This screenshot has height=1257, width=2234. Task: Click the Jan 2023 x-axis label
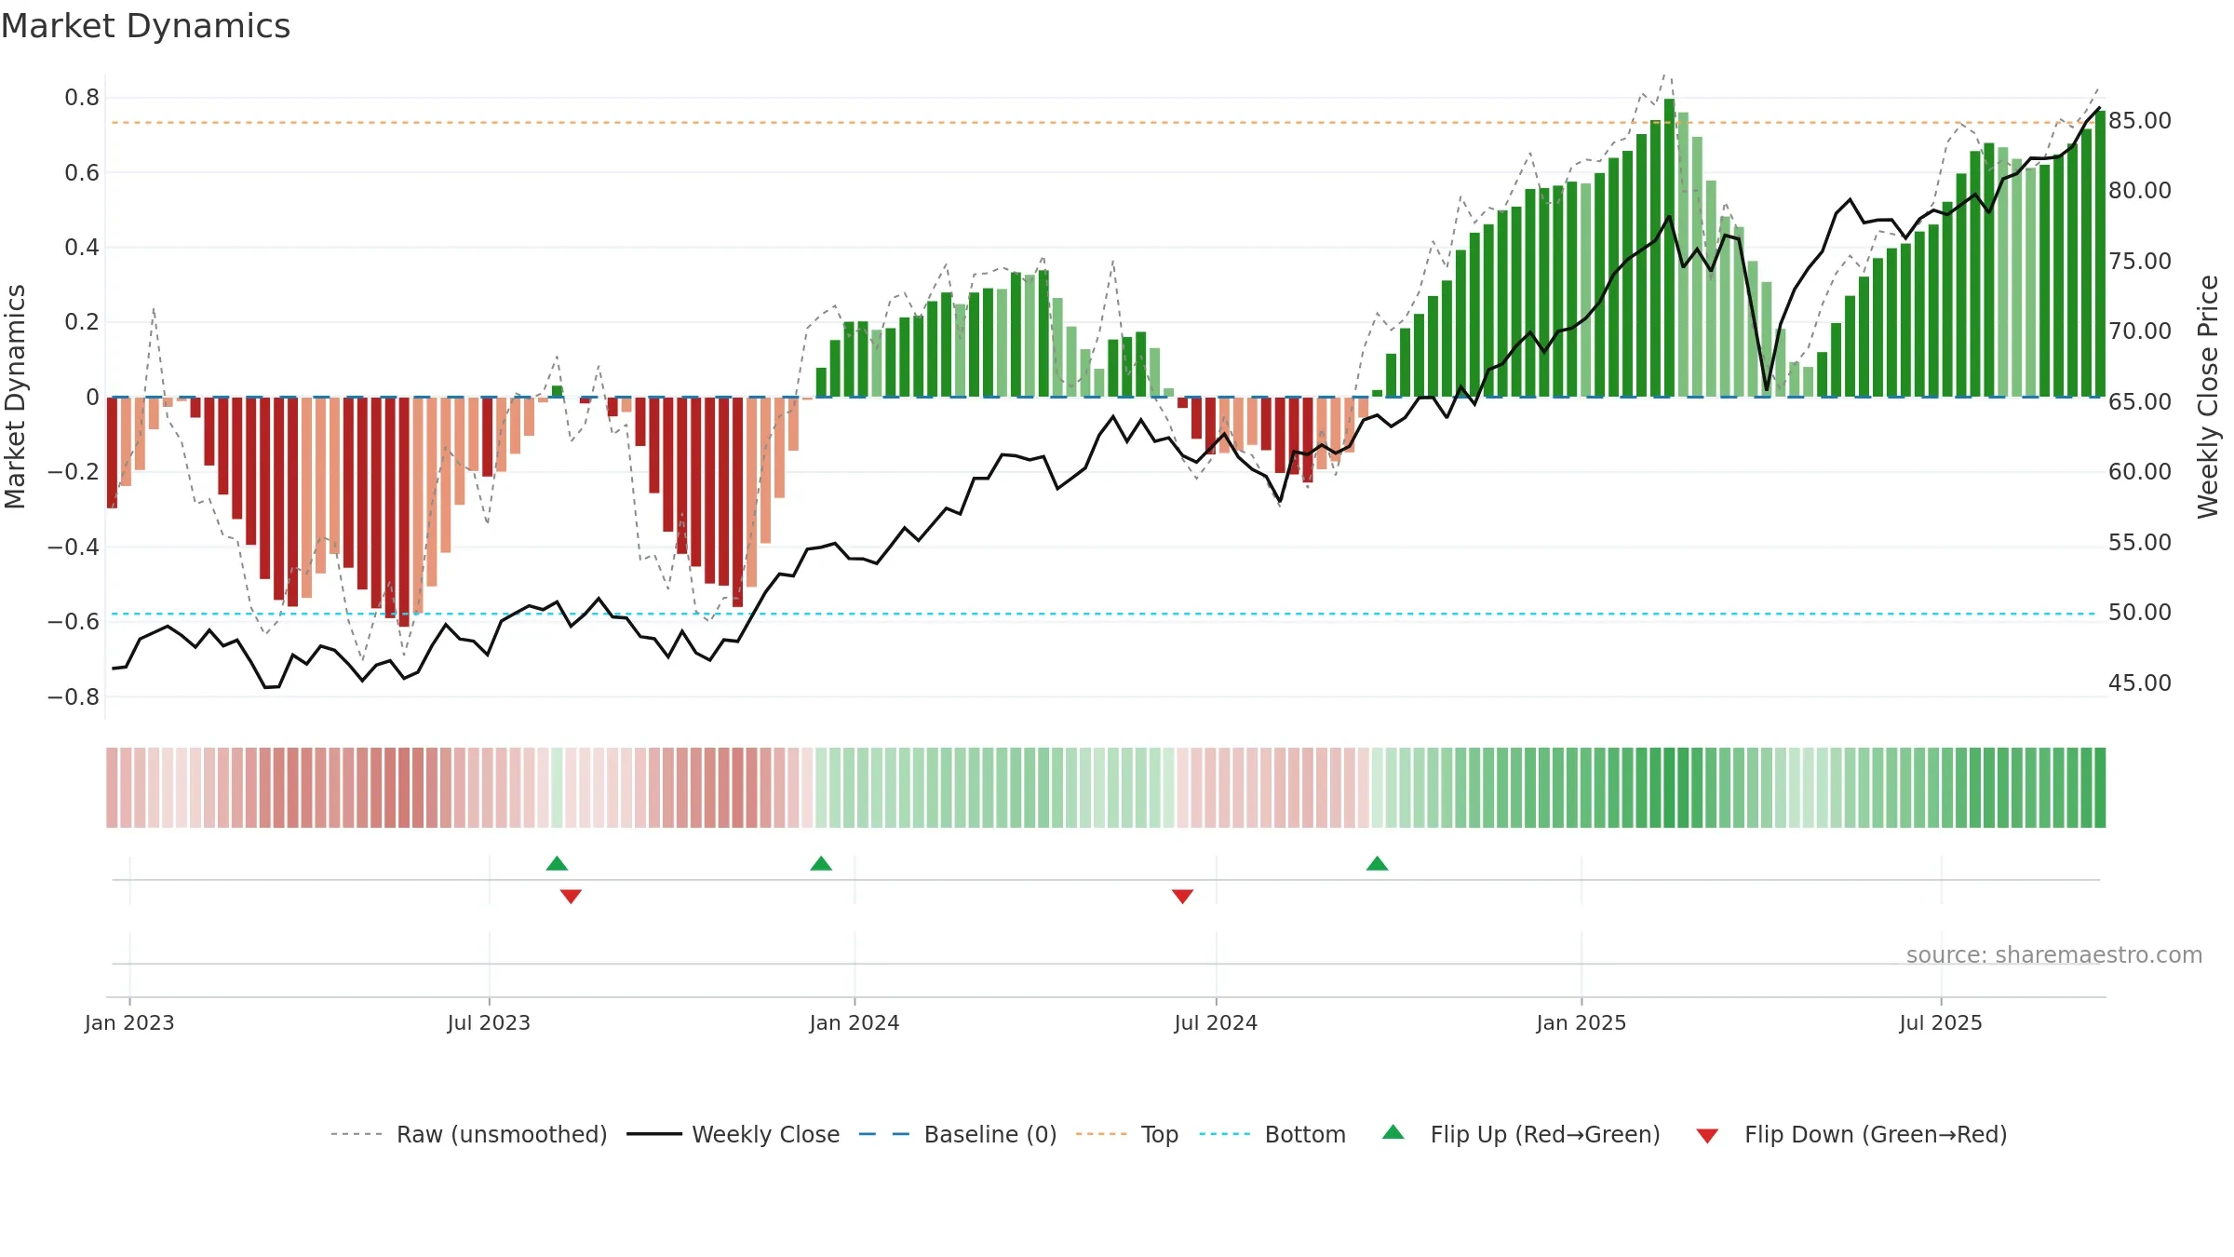point(129,1022)
